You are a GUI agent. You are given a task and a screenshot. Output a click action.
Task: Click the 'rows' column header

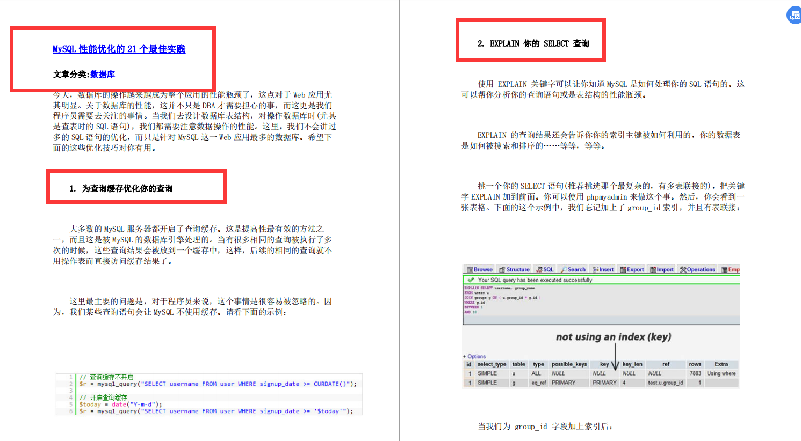695,364
